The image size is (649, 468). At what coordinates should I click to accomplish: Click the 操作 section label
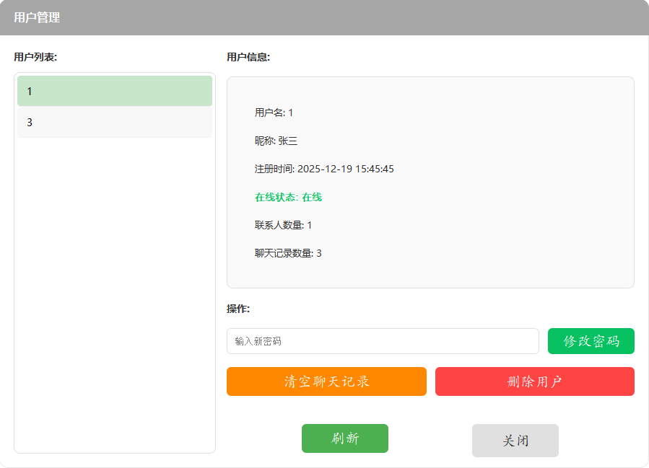point(237,311)
